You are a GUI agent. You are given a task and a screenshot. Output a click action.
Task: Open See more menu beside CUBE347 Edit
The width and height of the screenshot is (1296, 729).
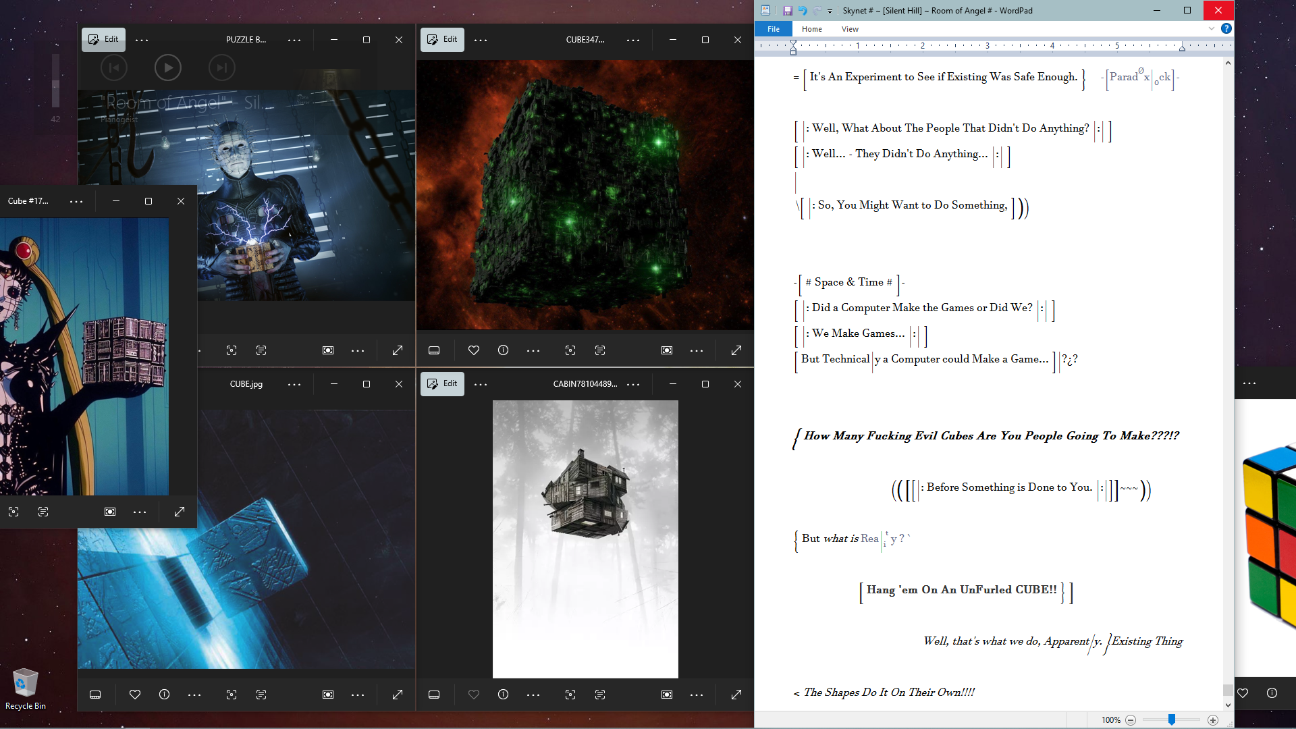481,40
